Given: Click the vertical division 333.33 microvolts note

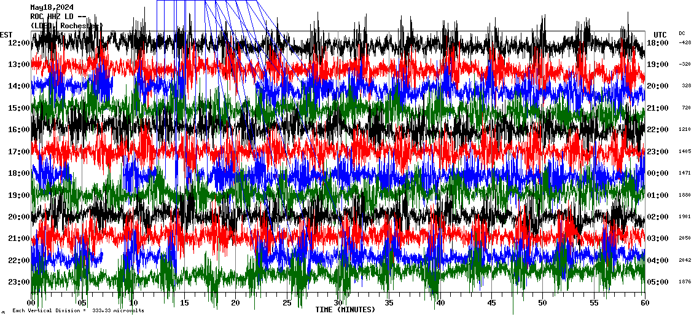Looking at the screenshot, I should point(78,310).
